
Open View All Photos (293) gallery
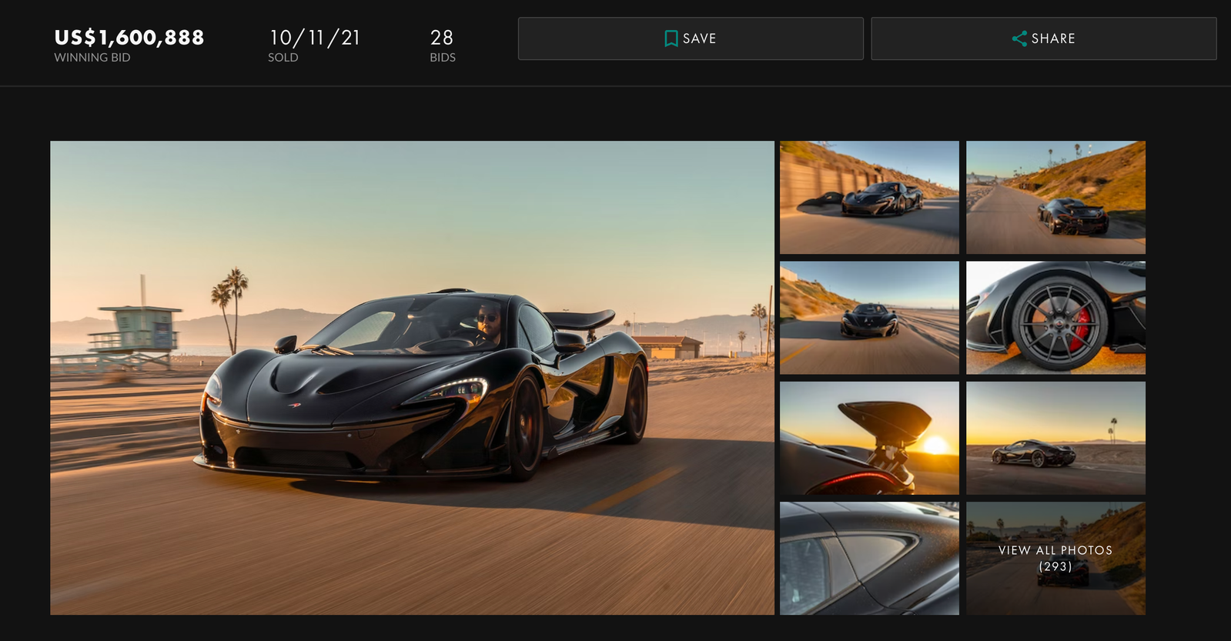click(x=1055, y=558)
